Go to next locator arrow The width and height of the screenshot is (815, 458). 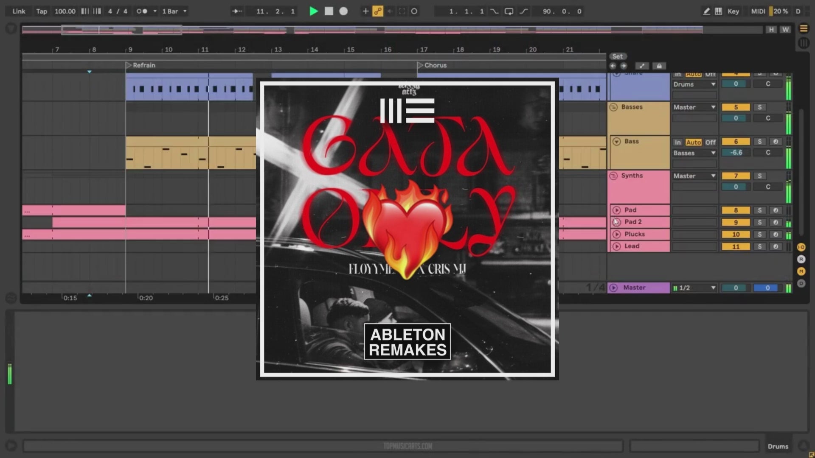(624, 66)
